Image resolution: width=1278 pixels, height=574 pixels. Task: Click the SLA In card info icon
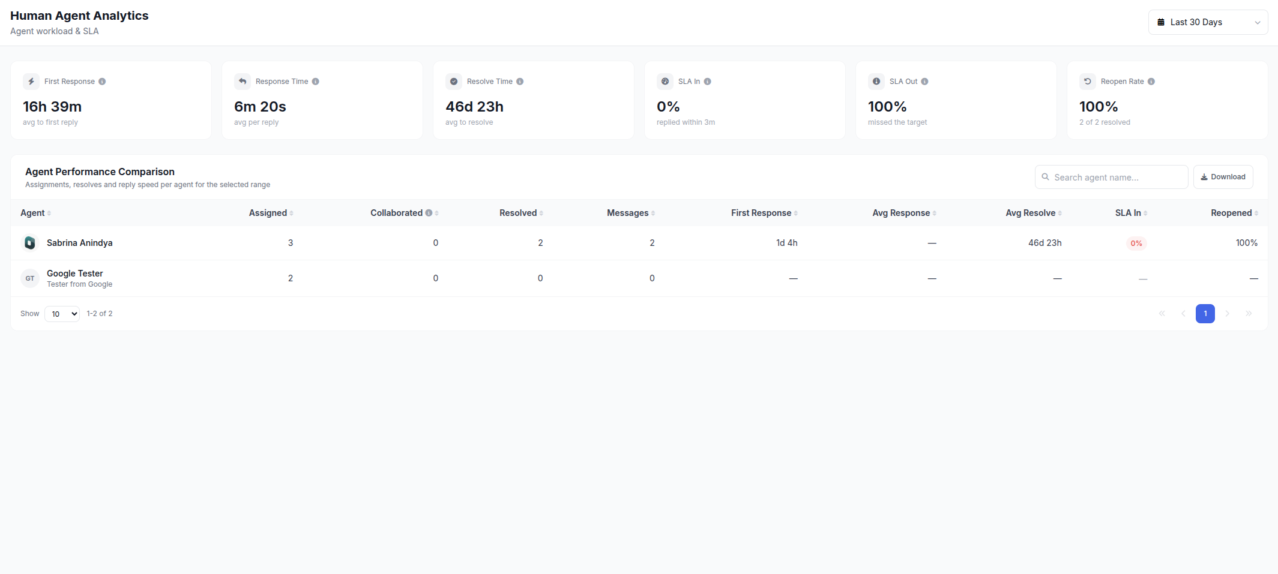[708, 82]
